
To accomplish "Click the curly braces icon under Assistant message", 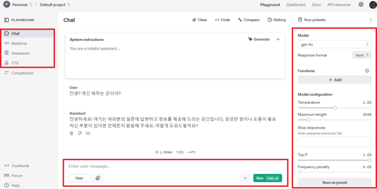I will click(88, 133).
